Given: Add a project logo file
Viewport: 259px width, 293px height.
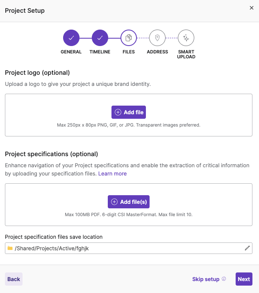Looking at the screenshot, I should click(x=129, y=112).
